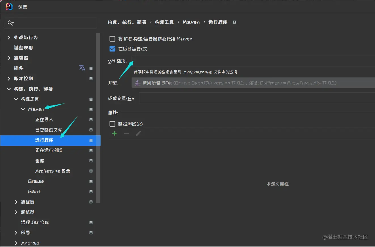Uncheck the 在后台运行 checkbox

(x=113, y=49)
